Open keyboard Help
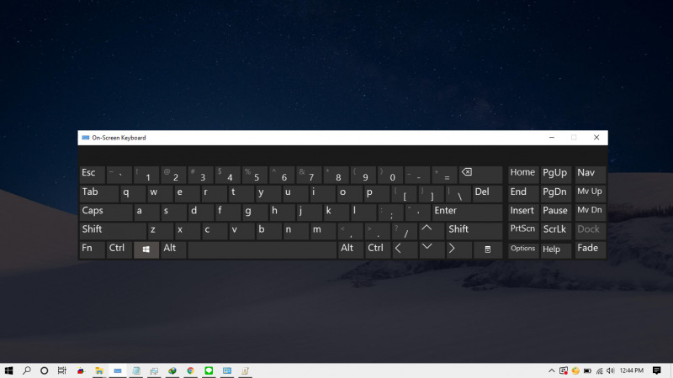The image size is (673, 378). [x=556, y=249]
